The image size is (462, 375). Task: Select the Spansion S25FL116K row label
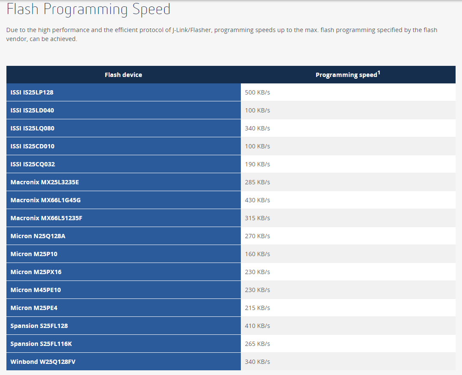(41, 344)
